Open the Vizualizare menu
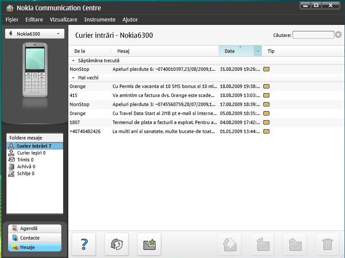The image size is (345, 258). click(63, 20)
